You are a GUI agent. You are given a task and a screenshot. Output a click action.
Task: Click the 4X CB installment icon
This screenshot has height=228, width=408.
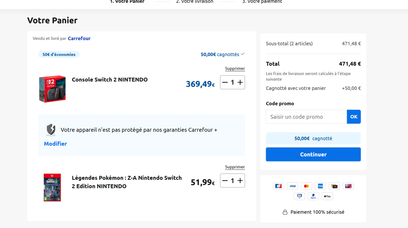point(299,196)
